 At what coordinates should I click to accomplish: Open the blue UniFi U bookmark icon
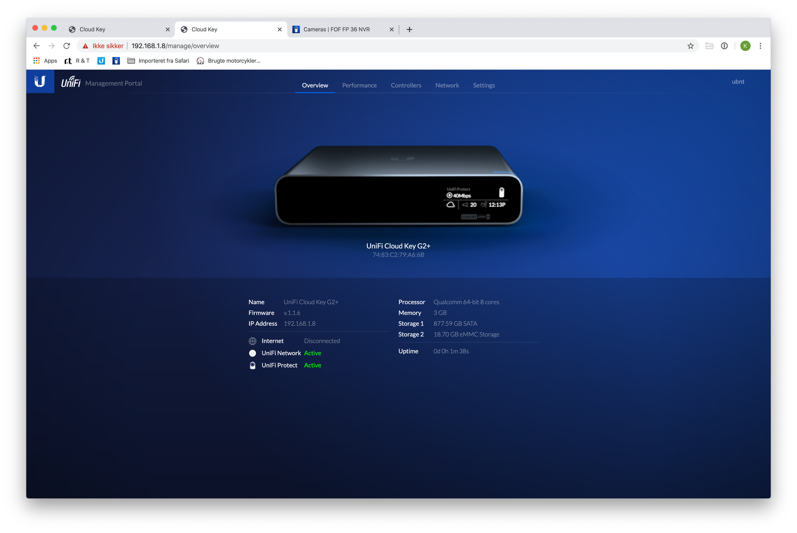(x=101, y=61)
